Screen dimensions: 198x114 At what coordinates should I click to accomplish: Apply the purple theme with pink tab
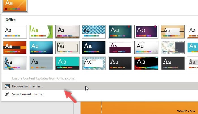pyautogui.click(x=146, y=32)
